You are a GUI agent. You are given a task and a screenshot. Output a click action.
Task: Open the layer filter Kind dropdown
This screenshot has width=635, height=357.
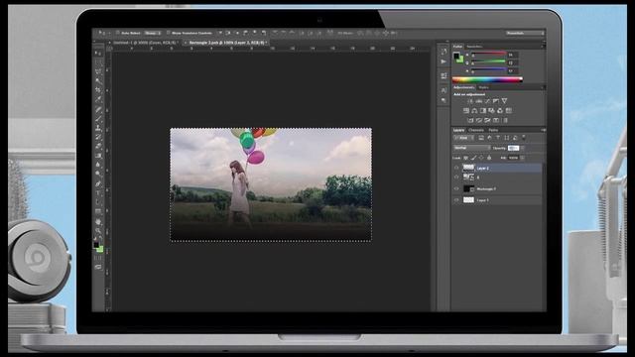tap(464, 138)
